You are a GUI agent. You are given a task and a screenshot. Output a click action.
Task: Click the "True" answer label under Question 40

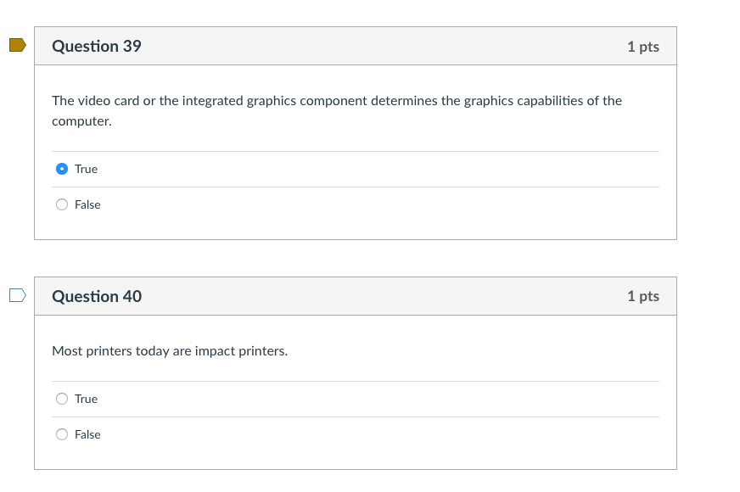pyautogui.click(x=86, y=399)
